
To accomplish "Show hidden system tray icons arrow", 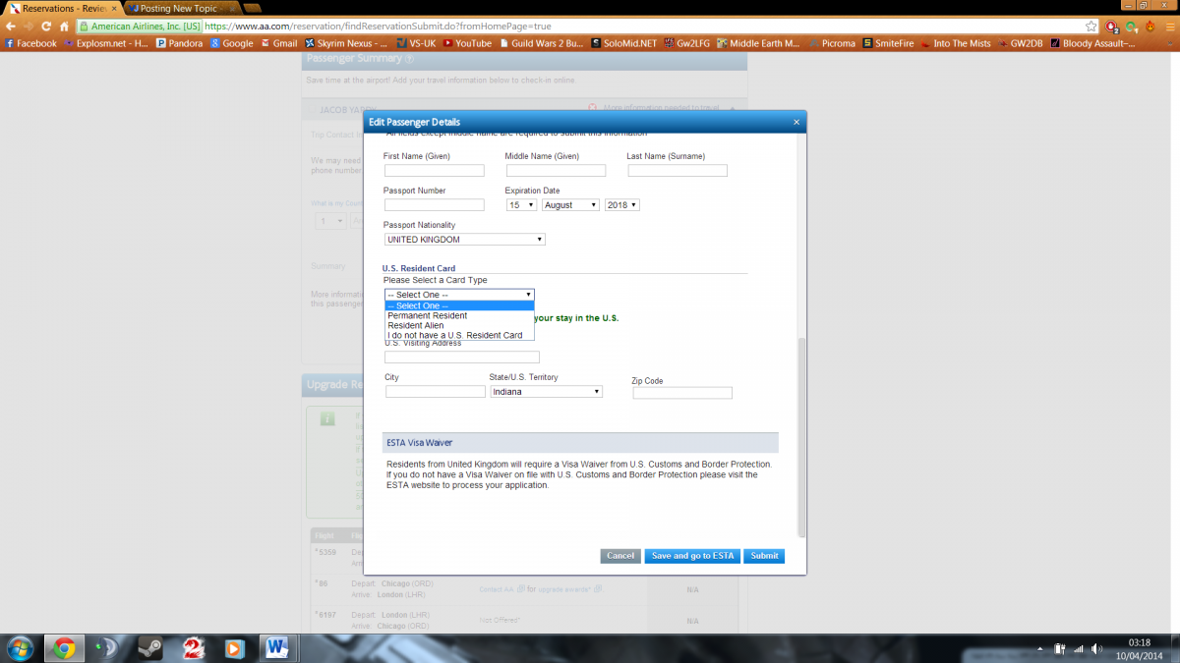I will point(1040,649).
